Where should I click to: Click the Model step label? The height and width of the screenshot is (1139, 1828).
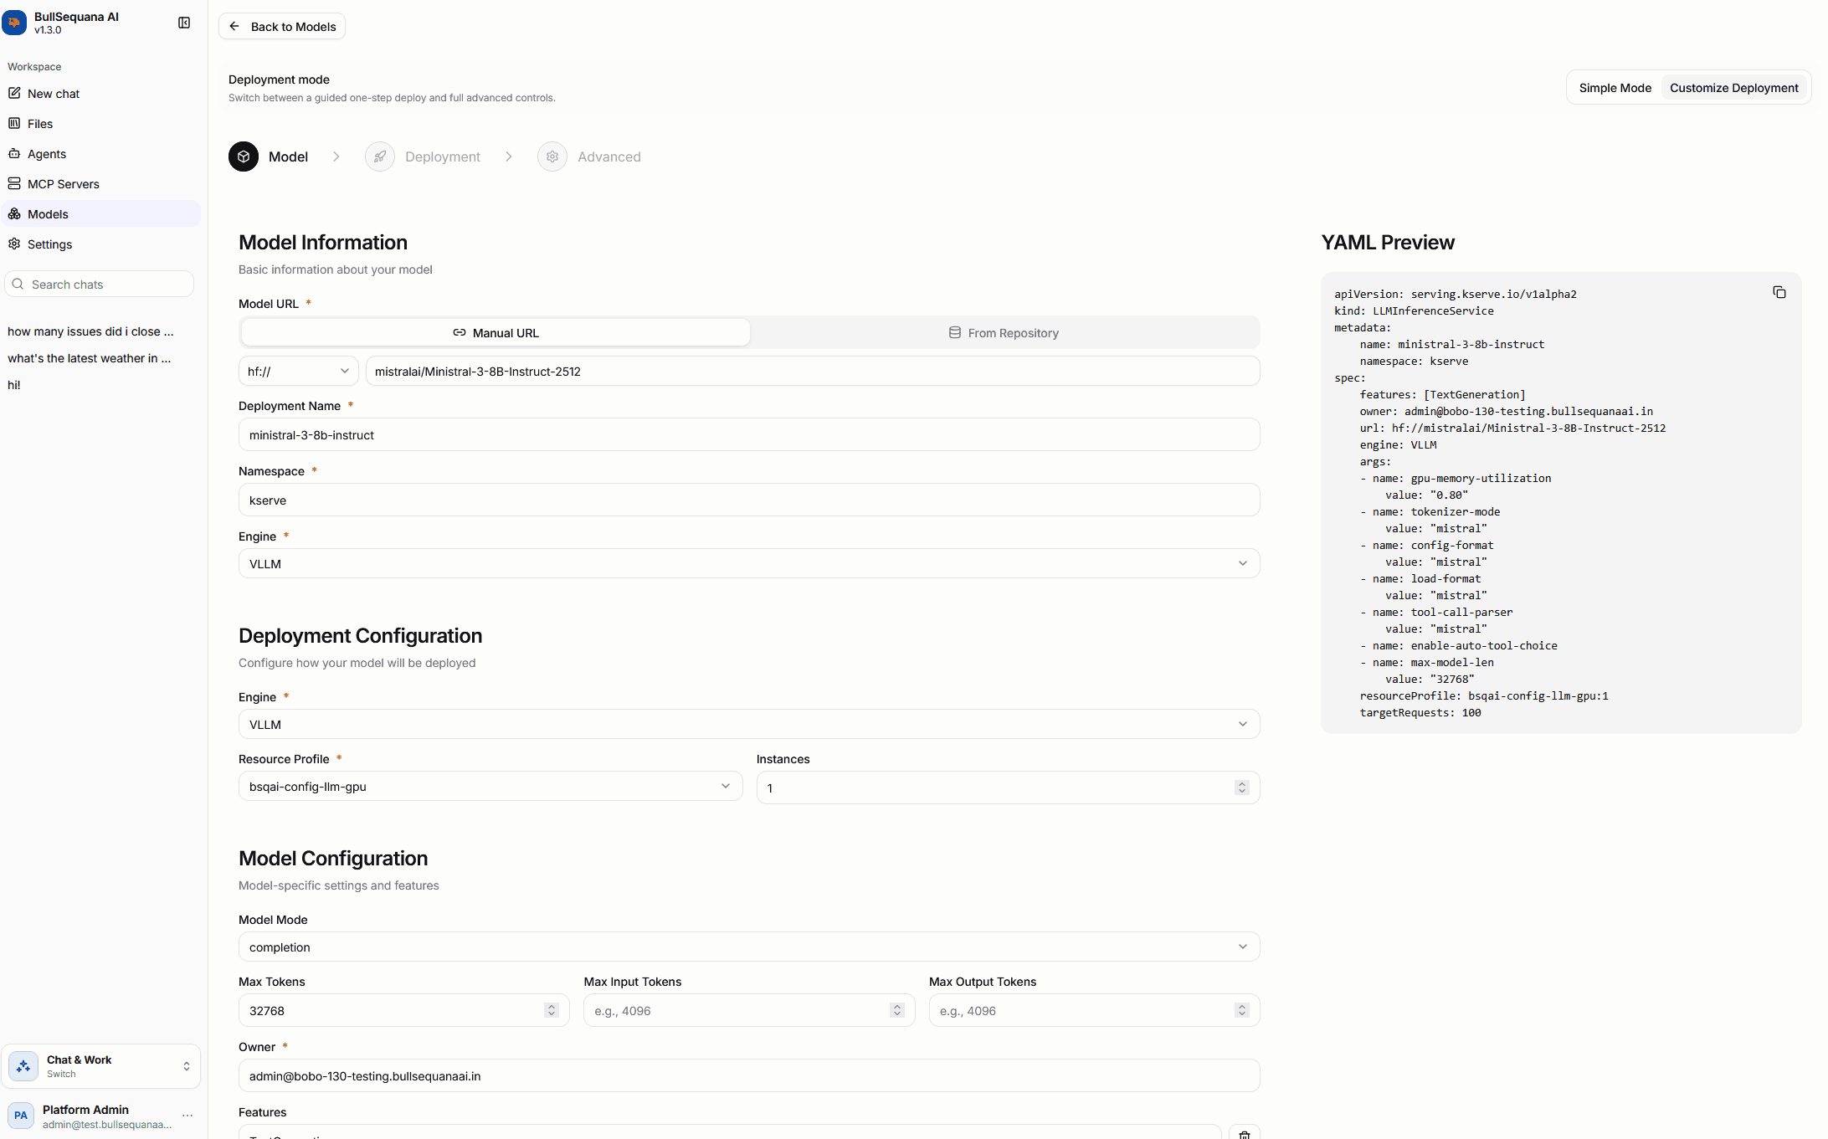pyautogui.click(x=288, y=156)
